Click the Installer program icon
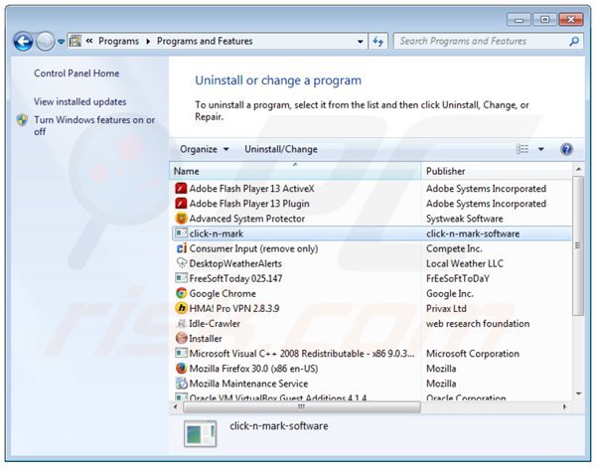Screen dimensions: 596x469 (182, 338)
